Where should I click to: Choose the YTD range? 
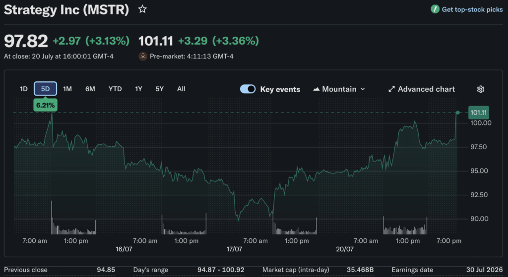click(115, 89)
